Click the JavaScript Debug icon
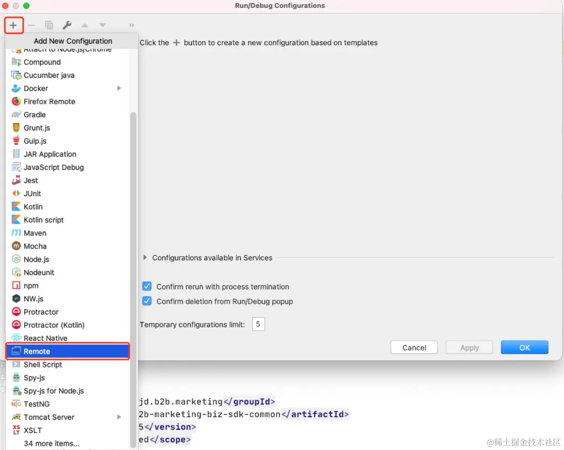The image size is (564, 450). point(16,167)
